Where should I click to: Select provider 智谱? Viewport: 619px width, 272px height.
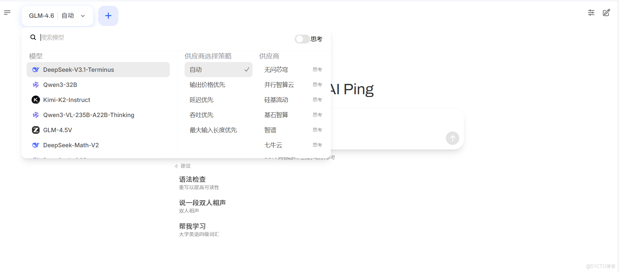point(270,130)
